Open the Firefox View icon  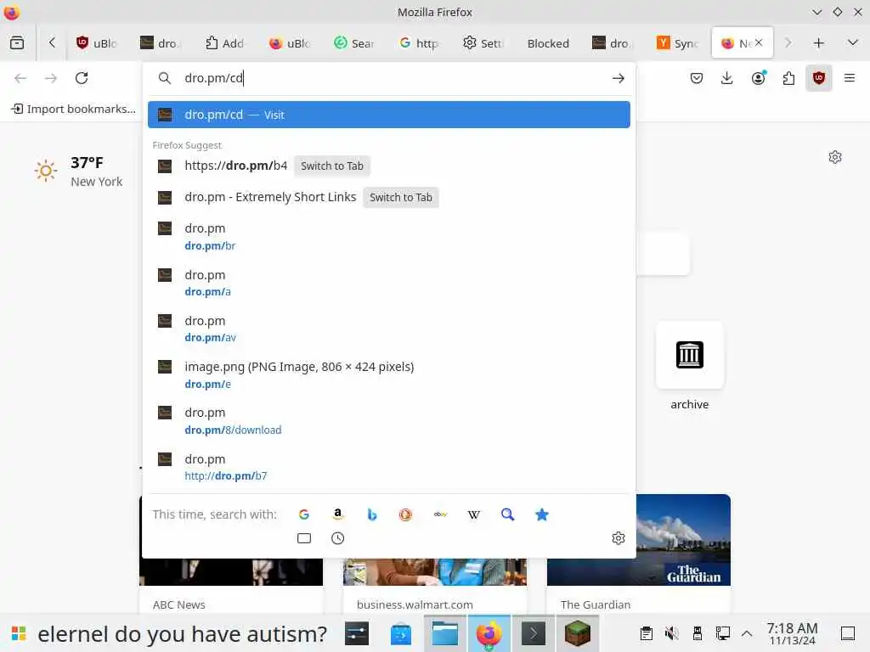pos(17,42)
